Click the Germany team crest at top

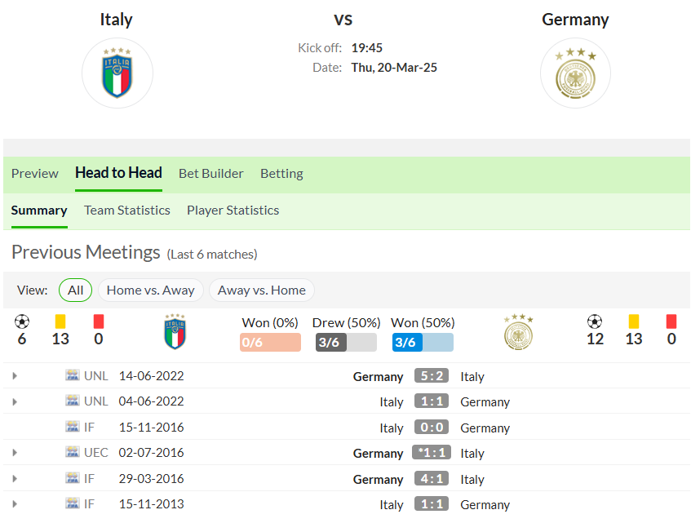(575, 73)
